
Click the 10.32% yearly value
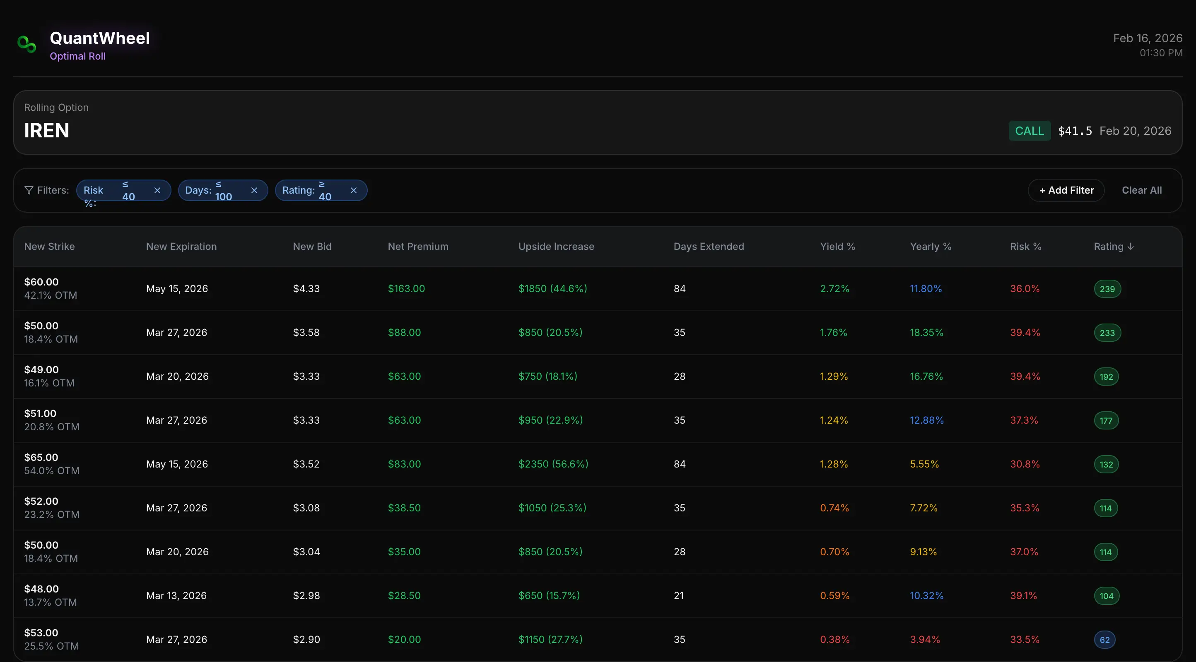927,596
